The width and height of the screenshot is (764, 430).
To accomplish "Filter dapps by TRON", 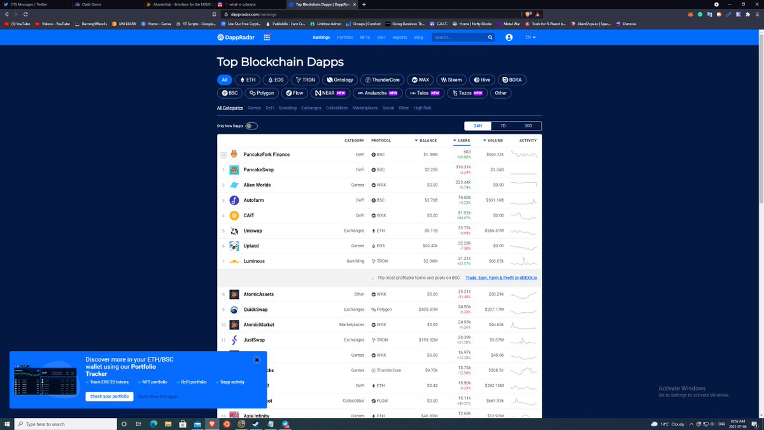I will tap(306, 80).
